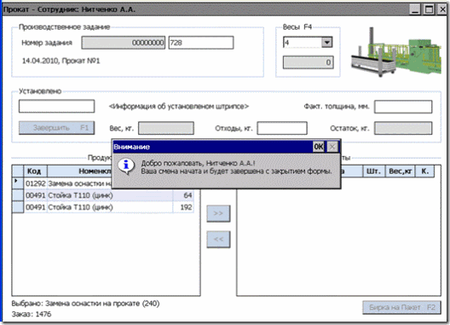Click the Вес,кг column header
The height and width of the screenshot is (325, 450).
pyautogui.click(x=400, y=171)
